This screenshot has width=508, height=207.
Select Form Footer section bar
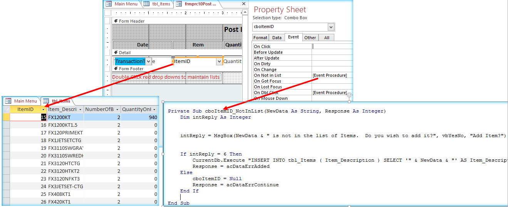click(177, 68)
